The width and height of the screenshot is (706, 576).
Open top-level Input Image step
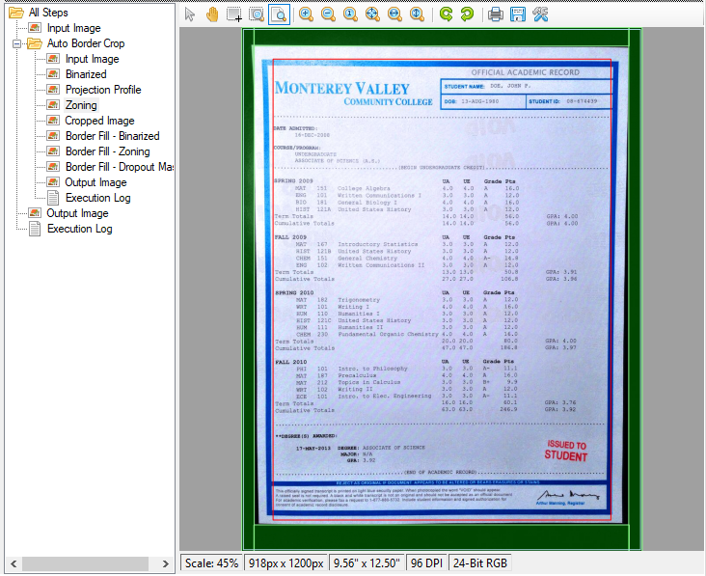(x=74, y=28)
